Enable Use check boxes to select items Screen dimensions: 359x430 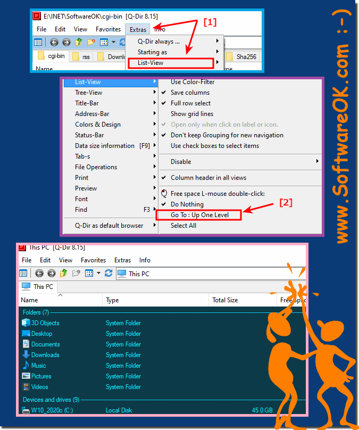coord(214,146)
